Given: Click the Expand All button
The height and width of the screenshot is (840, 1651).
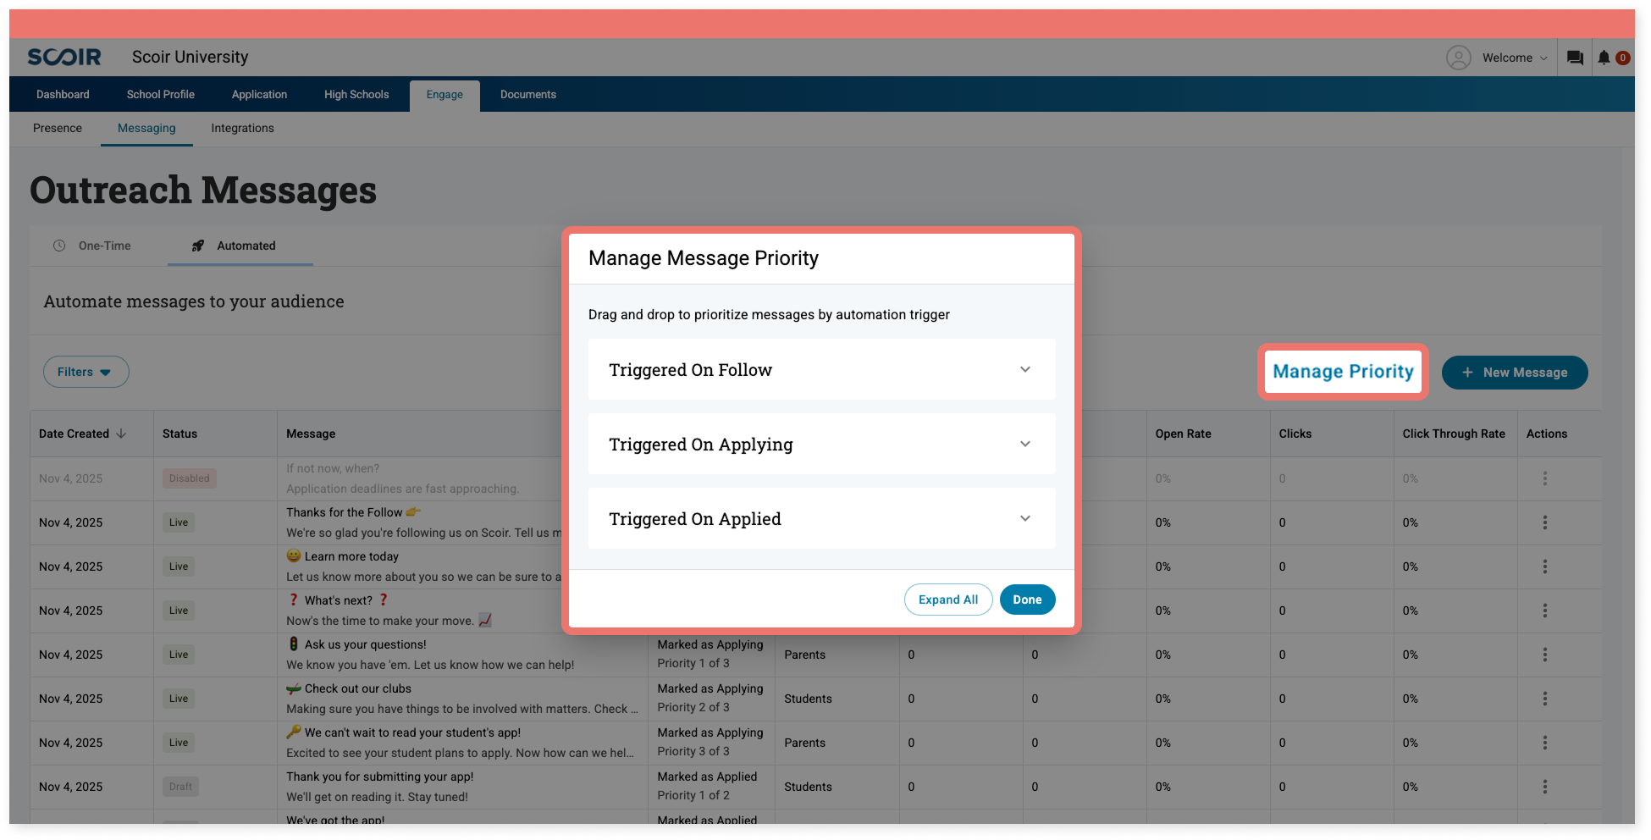Looking at the screenshot, I should (948, 600).
